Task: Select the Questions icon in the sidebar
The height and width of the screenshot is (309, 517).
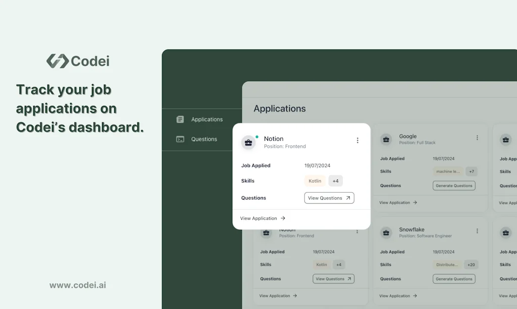Action: 180,139
